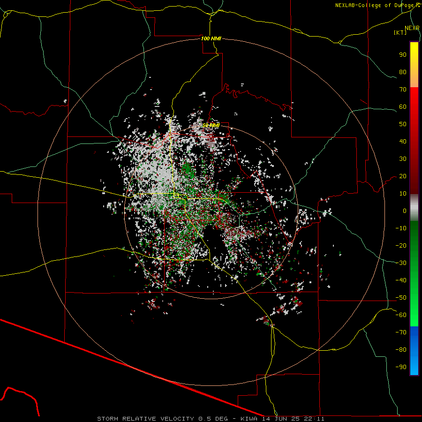Click the positive "10" velocity scale label
The height and width of the screenshot is (422, 422).
(403, 194)
